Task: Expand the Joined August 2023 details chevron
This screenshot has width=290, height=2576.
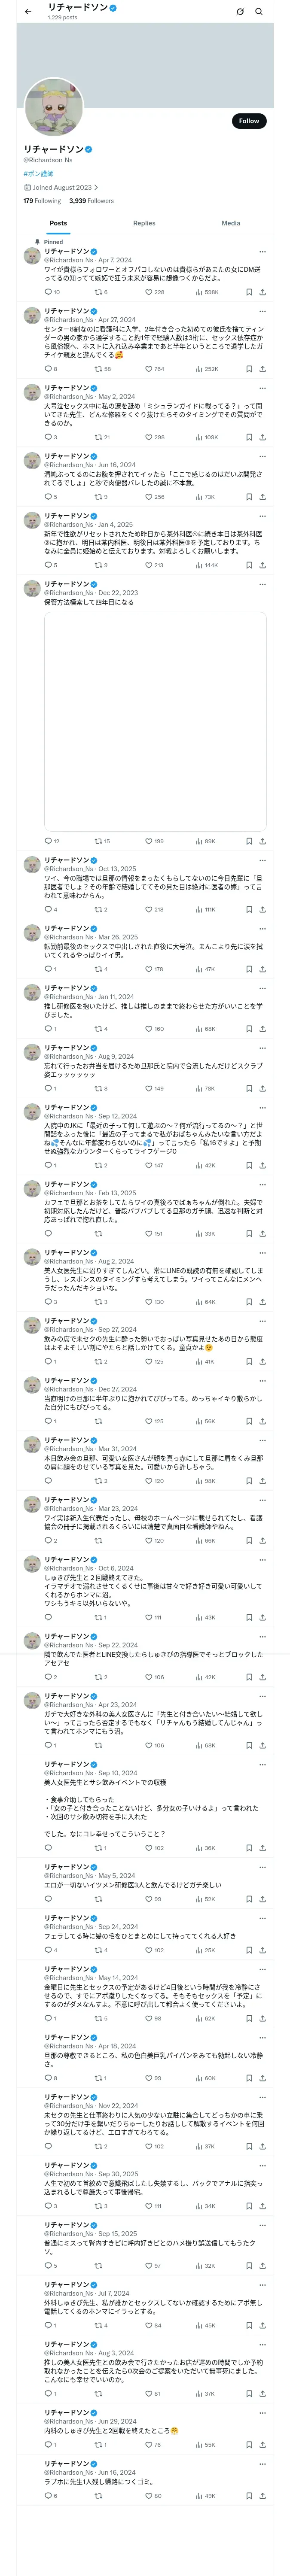Action: tap(96, 187)
